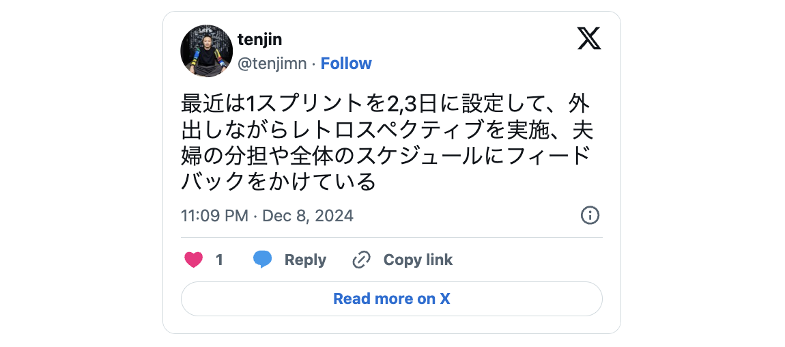Click the last tweet line "バックをかけている"
The width and height of the screenshot is (785, 347).
279,182
